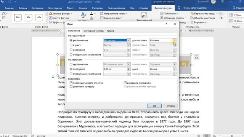Screen dimensions: 244x137
Task: Click the anchor icon in the left margin
Action: [53, 77]
